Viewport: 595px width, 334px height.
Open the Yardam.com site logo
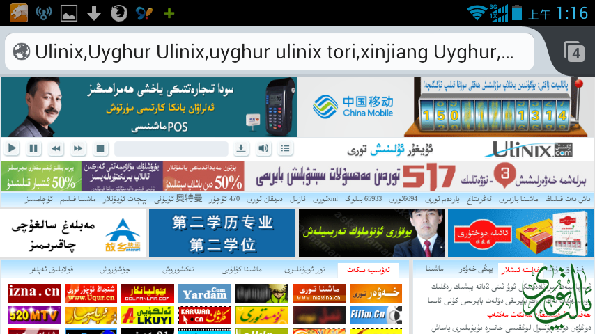pyautogui.click(x=205, y=293)
